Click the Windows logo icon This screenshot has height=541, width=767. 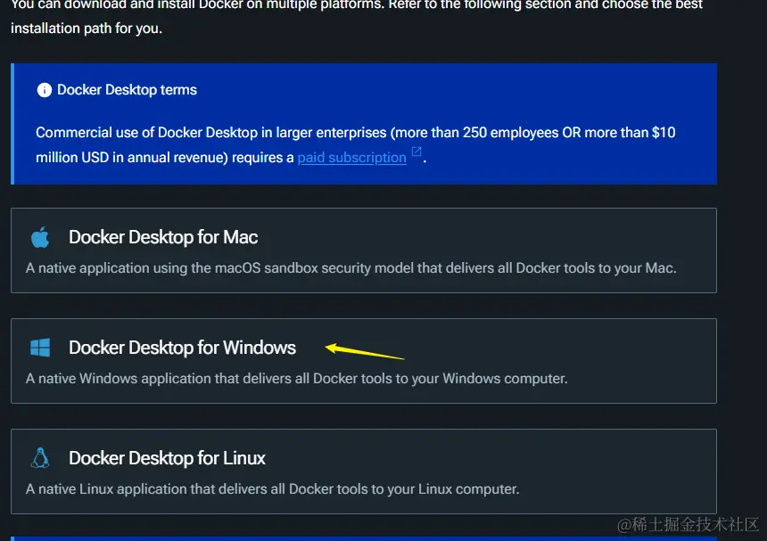coord(40,348)
